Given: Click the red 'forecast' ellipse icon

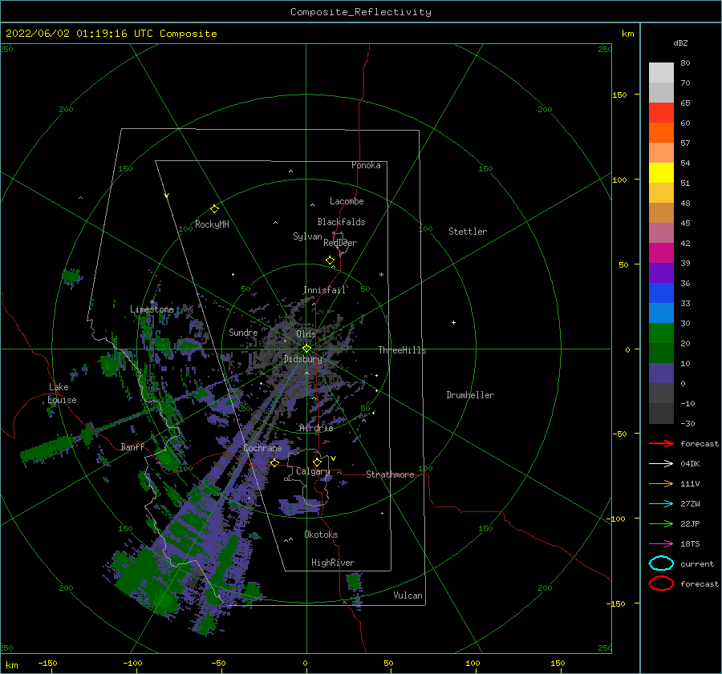Looking at the screenshot, I should [x=661, y=583].
